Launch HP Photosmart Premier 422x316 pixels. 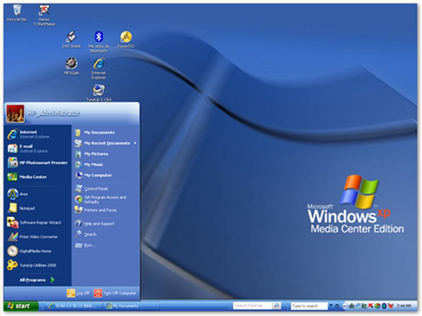coord(37,162)
